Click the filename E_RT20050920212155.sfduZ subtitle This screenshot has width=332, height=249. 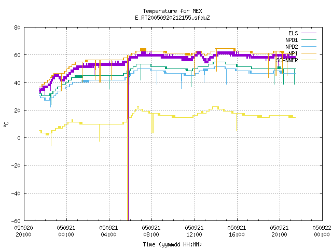click(172, 18)
